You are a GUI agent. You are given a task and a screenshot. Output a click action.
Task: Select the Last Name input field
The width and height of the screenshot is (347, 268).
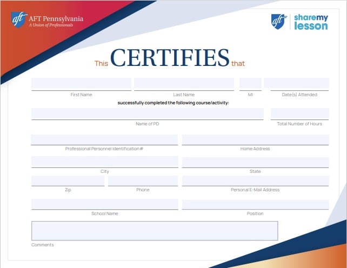click(x=184, y=84)
